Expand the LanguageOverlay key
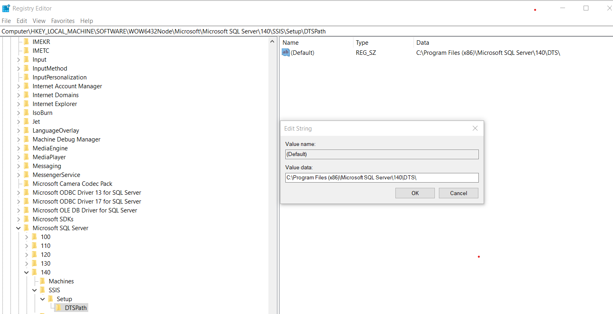The width and height of the screenshot is (613, 314). coord(19,131)
